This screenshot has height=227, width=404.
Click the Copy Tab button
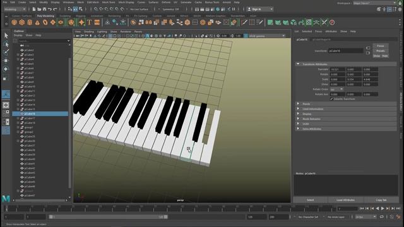click(381, 200)
